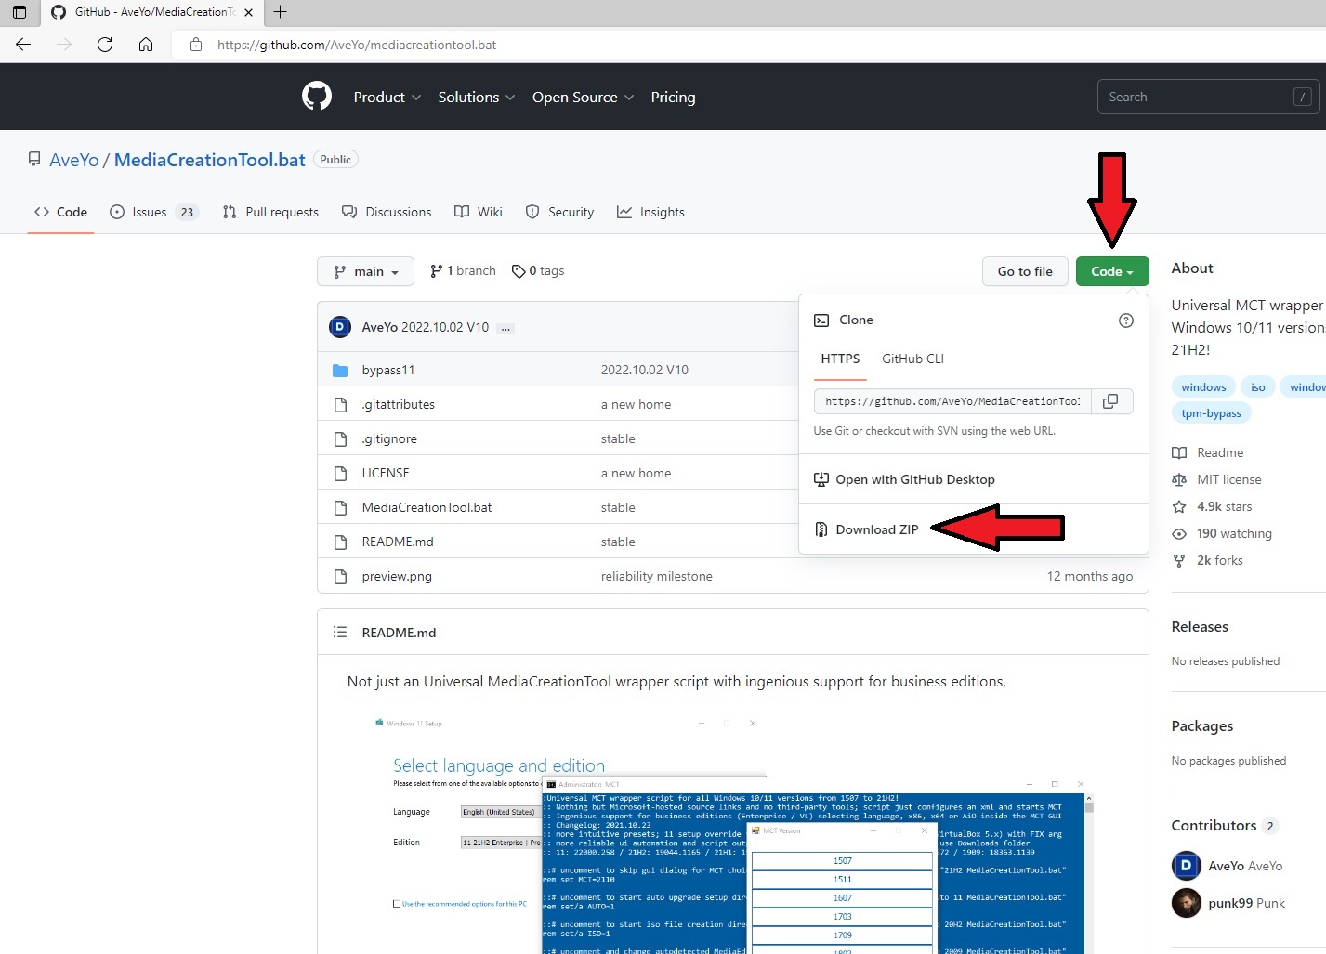Open the bypass11 folder icon
The width and height of the screenshot is (1326, 954).
(x=340, y=370)
